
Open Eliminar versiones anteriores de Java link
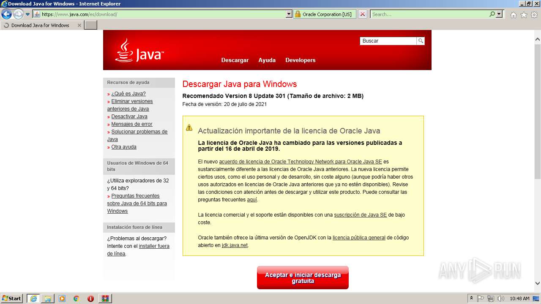130,105
